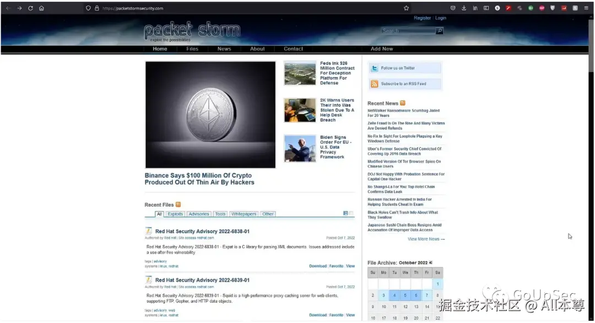Open the Library bookshelf icon
595x323 pixels.
(x=475, y=8)
